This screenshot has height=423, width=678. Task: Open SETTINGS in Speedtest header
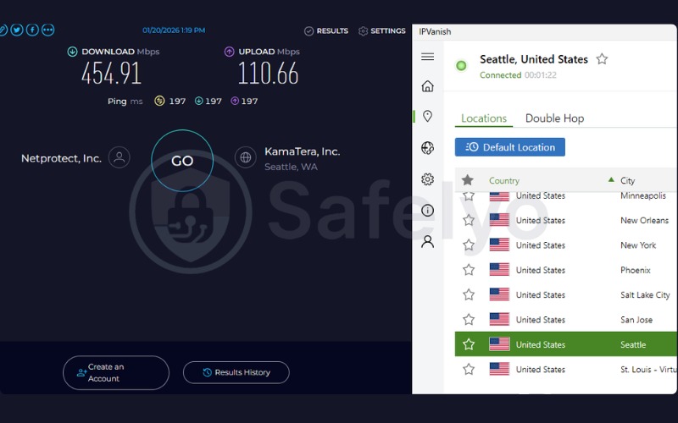tap(382, 30)
